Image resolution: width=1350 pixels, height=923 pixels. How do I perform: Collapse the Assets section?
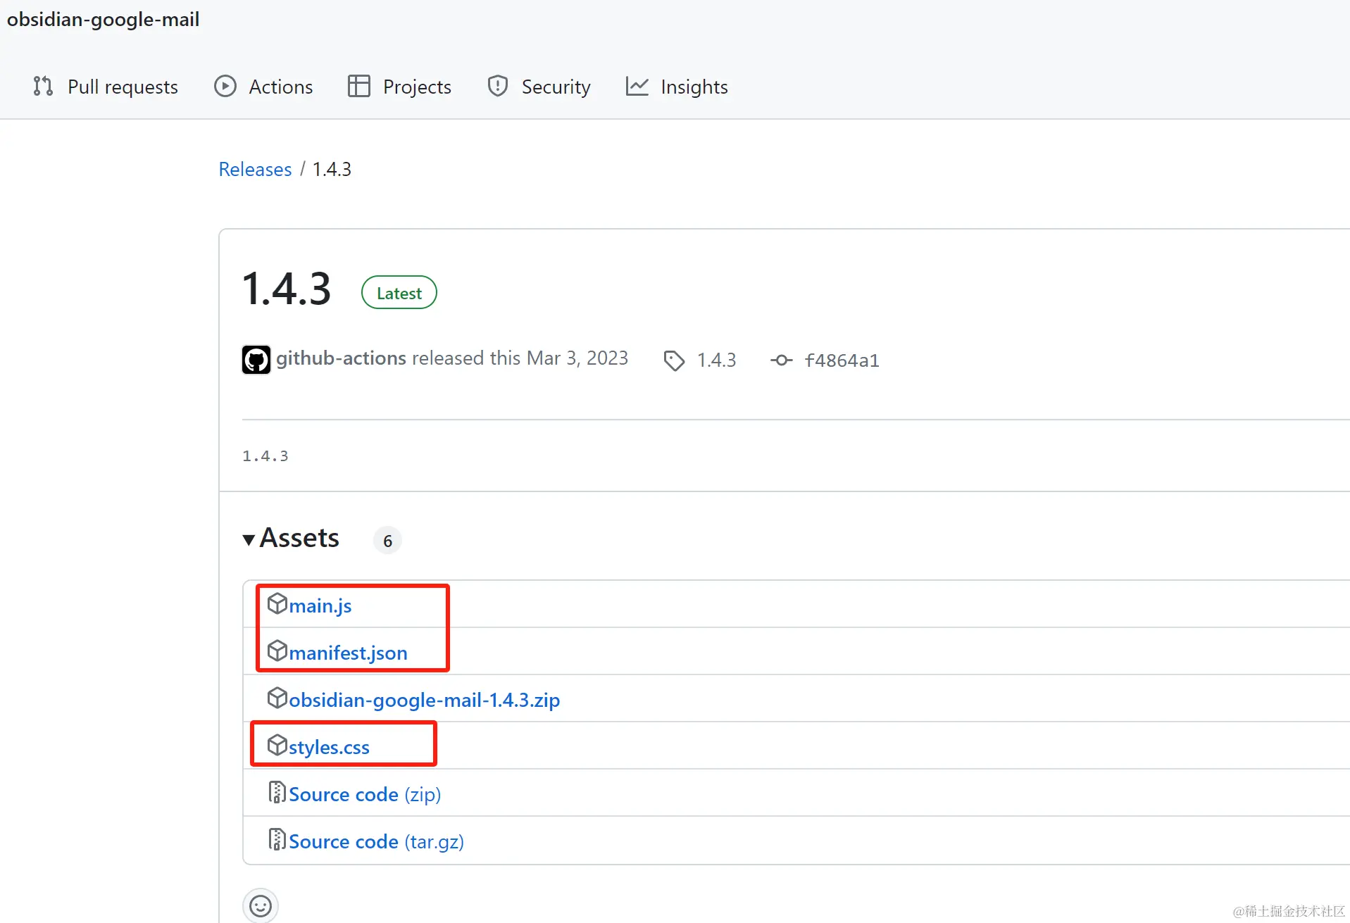[249, 539]
